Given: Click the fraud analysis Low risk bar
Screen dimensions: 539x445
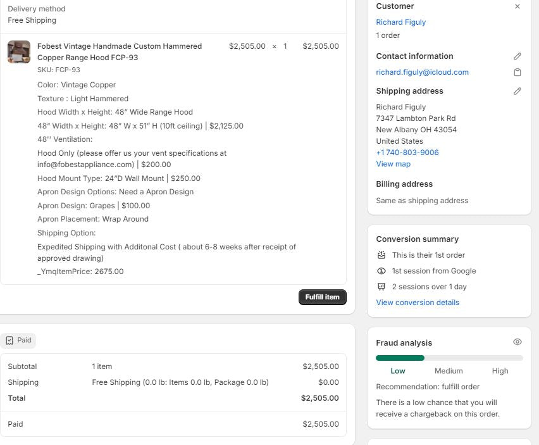Looking at the screenshot, I should (x=400, y=358).
